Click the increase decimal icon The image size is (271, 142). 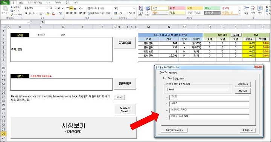click(130, 13)
